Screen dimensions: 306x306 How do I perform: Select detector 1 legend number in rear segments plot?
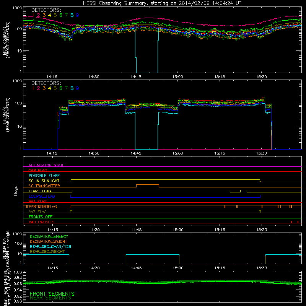click(x=33, y=88)
